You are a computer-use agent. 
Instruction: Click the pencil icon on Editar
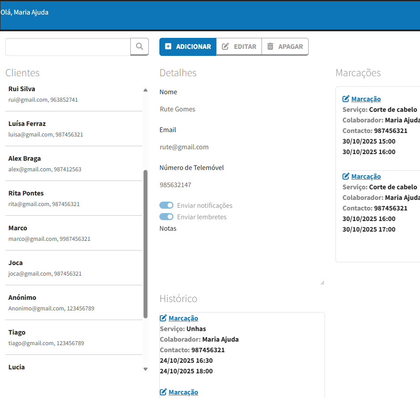[225, 47]
